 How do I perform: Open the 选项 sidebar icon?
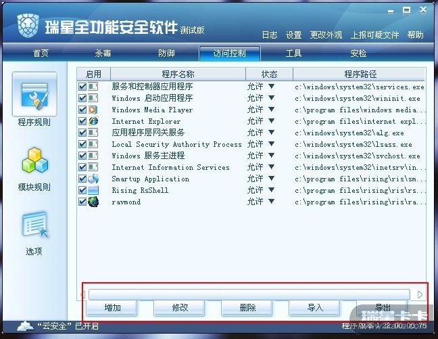[x=35, y=225]
